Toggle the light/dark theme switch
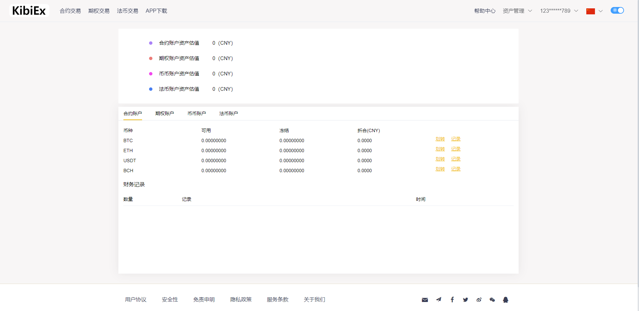Screen dimensions: 639x311 tap(617, 10)
